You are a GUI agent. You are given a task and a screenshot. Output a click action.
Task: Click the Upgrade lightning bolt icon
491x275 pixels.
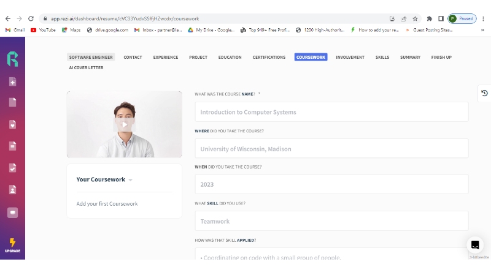tap(12, 244)
